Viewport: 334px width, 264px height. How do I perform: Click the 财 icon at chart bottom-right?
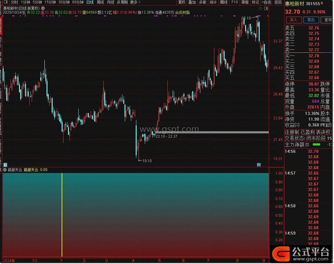[x=259, y=165]
